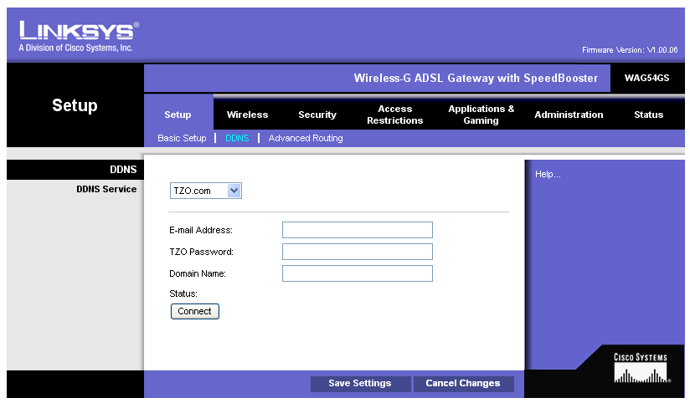Focus the E-mail Address field
Viewport: 690px width, 403px height.
point(358,230)
